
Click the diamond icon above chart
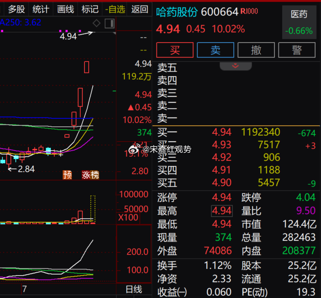(96, 23)
